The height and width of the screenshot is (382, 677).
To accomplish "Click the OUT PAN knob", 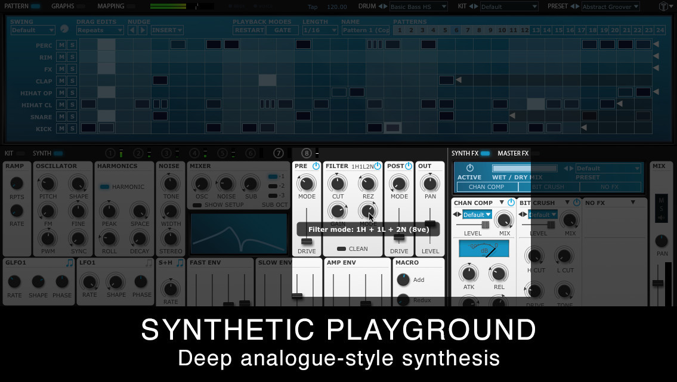I will pyautogui.click(x=430, y=184).
